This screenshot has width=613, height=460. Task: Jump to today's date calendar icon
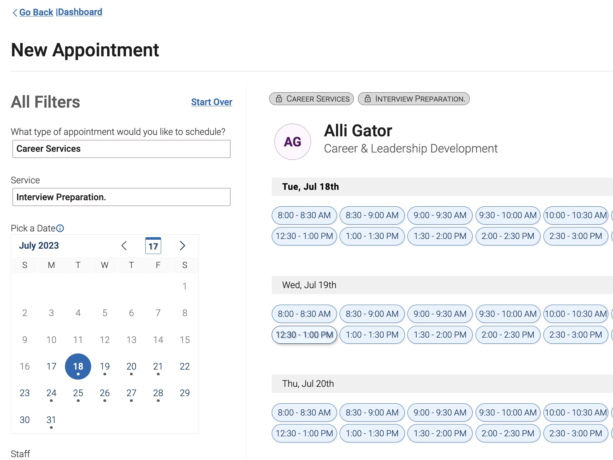click(153, 246)
